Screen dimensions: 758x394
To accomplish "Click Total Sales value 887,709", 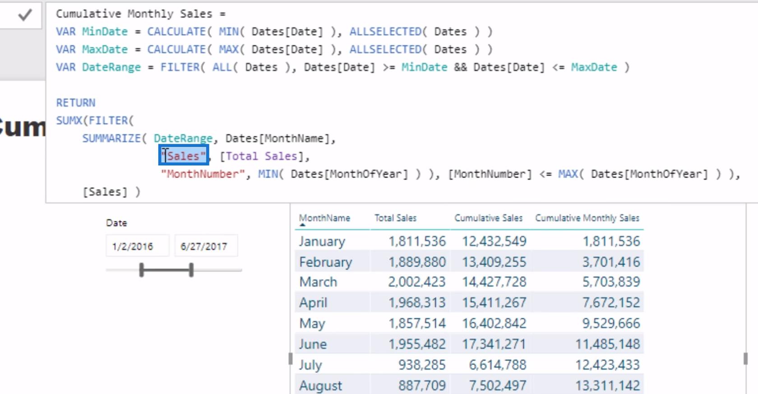I will click(422, 386).
